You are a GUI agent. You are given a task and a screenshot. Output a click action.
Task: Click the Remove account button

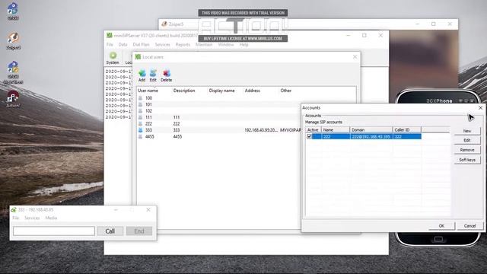pos(467,150)
